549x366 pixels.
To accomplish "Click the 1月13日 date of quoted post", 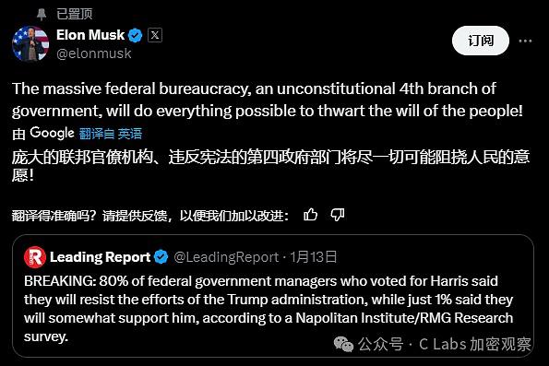I will (x=314, y=257).
